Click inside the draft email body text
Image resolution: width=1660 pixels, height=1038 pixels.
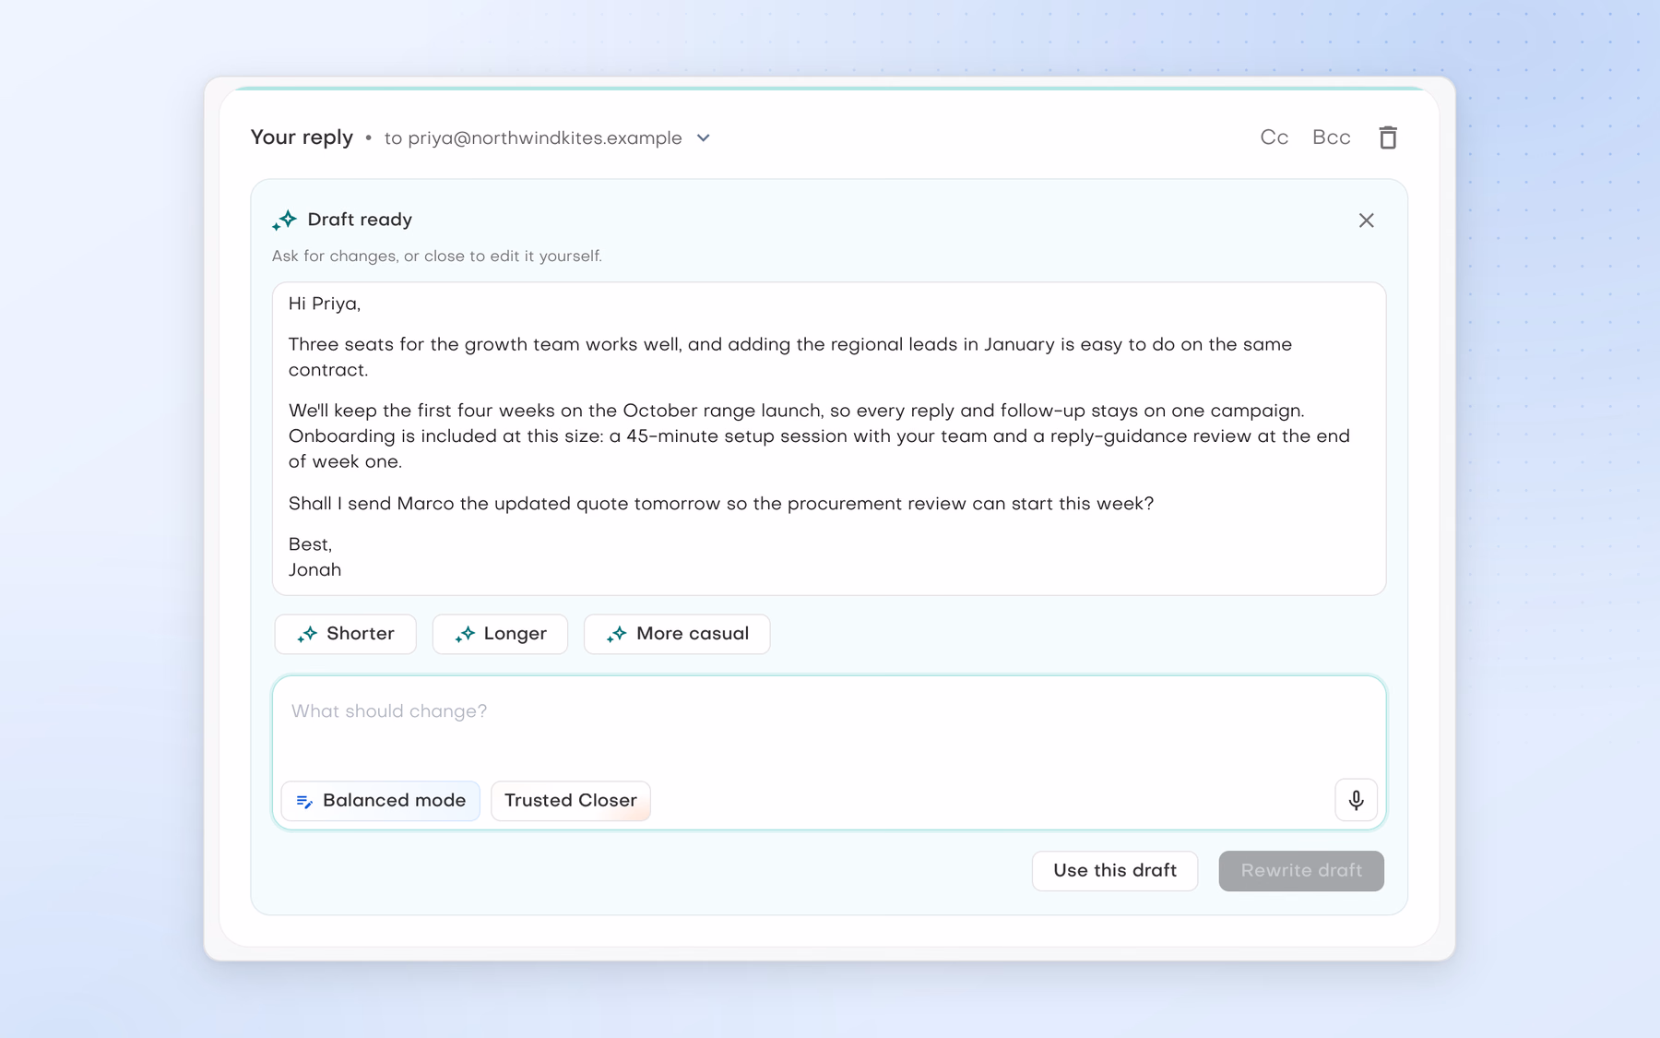click(828, 438)
